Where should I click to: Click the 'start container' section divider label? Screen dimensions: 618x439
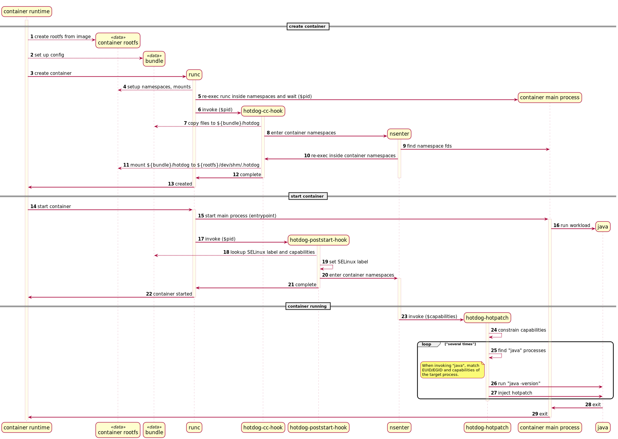(x=308, y=196)
